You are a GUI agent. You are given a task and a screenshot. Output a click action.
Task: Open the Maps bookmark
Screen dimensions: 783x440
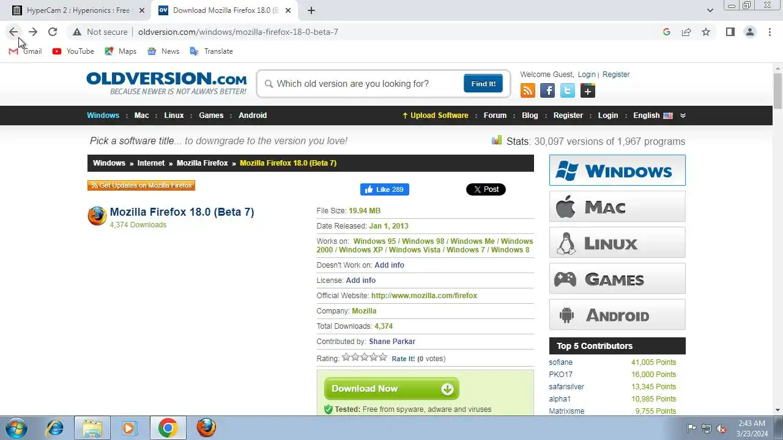tap(121, 51)
